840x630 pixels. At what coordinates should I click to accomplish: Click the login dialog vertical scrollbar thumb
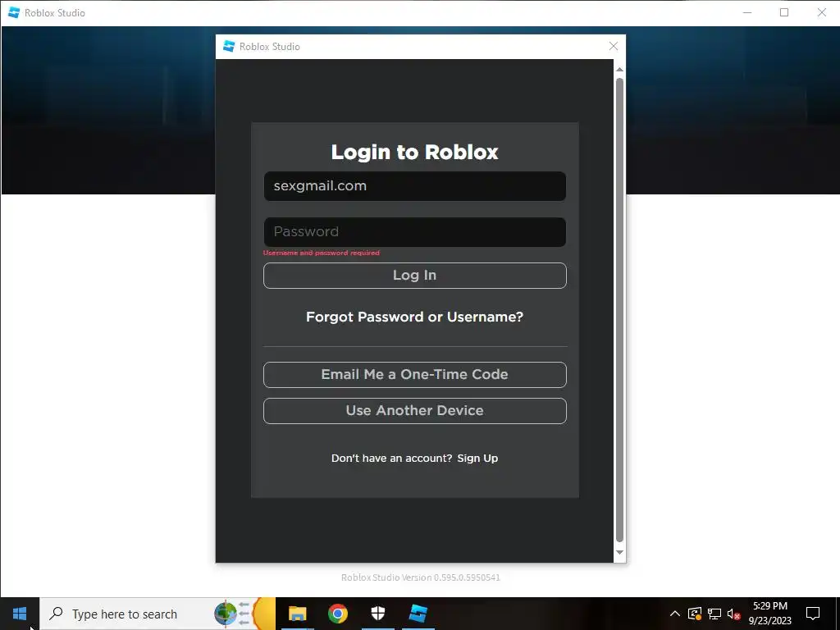pos(619,311)
